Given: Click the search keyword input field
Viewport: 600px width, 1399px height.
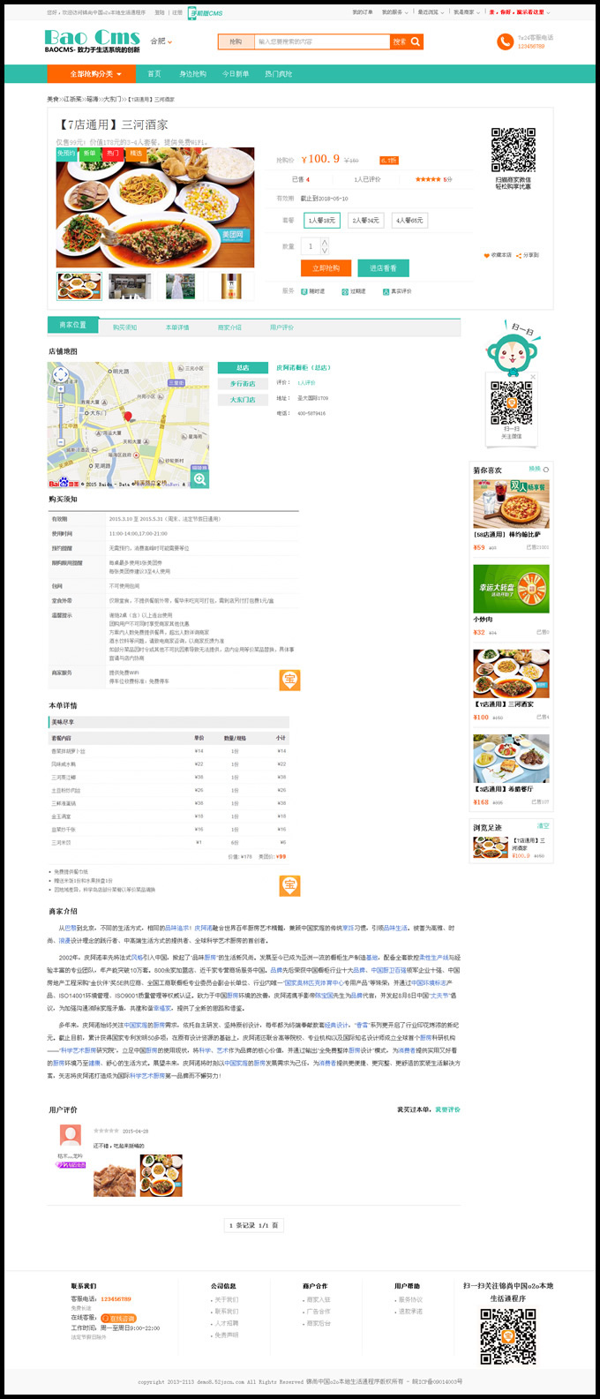Looking at the screenshot, I should pyautogui.click(x=322, y=41).
